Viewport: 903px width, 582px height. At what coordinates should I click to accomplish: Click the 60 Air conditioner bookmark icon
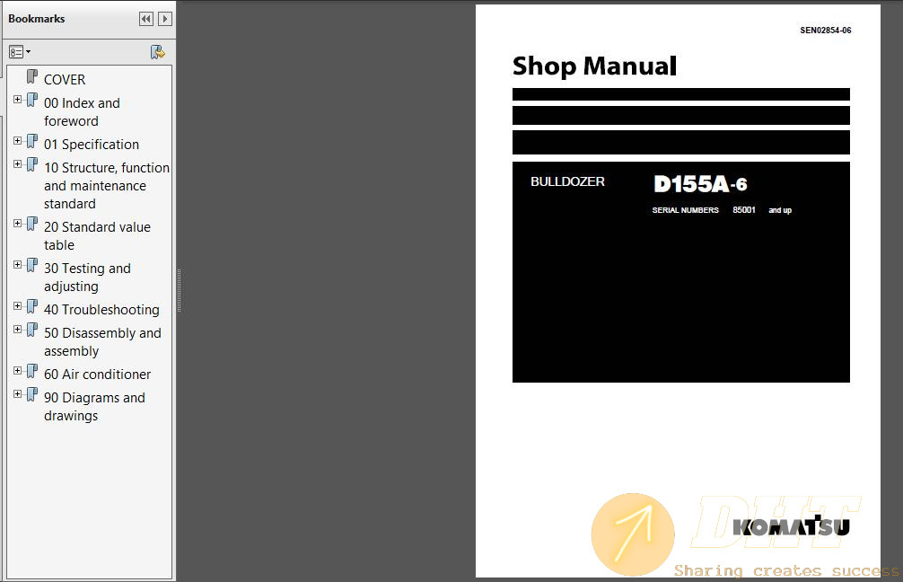[32, 372]
